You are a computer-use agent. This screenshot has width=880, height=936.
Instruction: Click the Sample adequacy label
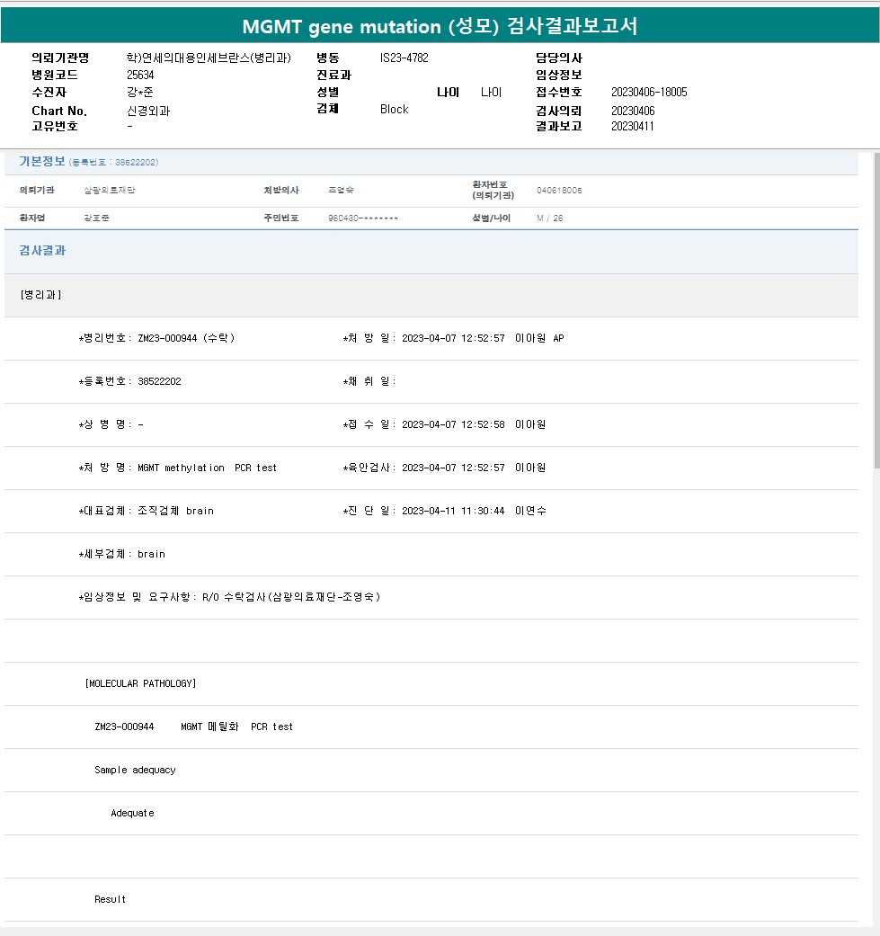pos(135,770)
